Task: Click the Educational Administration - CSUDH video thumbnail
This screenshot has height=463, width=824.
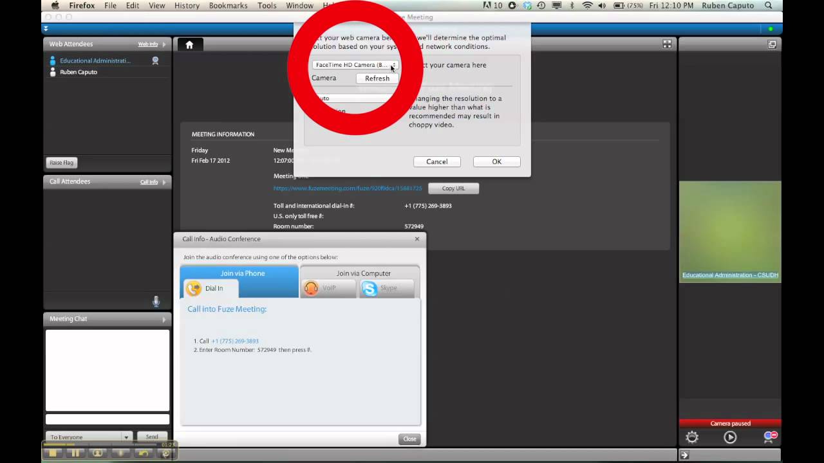Action: 730,232
